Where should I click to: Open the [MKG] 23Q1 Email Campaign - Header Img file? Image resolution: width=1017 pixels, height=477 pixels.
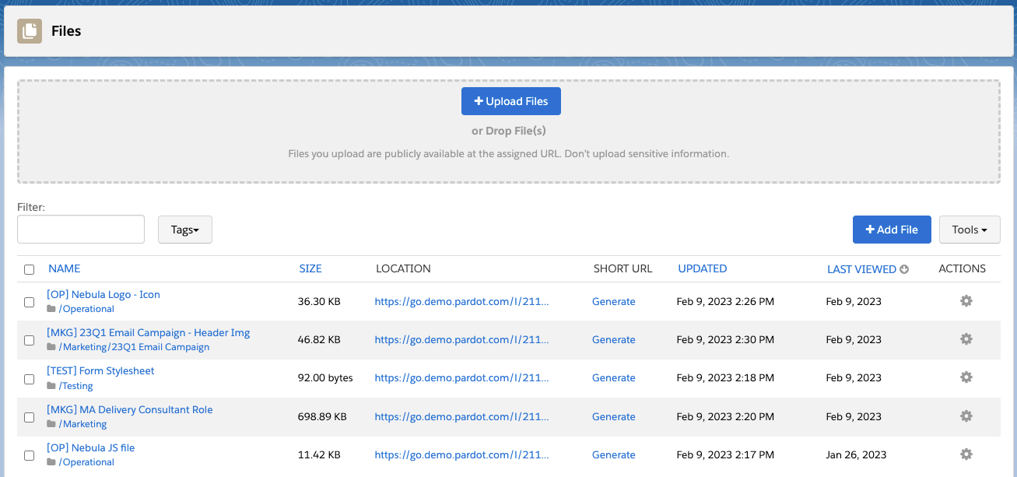click(x=149, y=332)
